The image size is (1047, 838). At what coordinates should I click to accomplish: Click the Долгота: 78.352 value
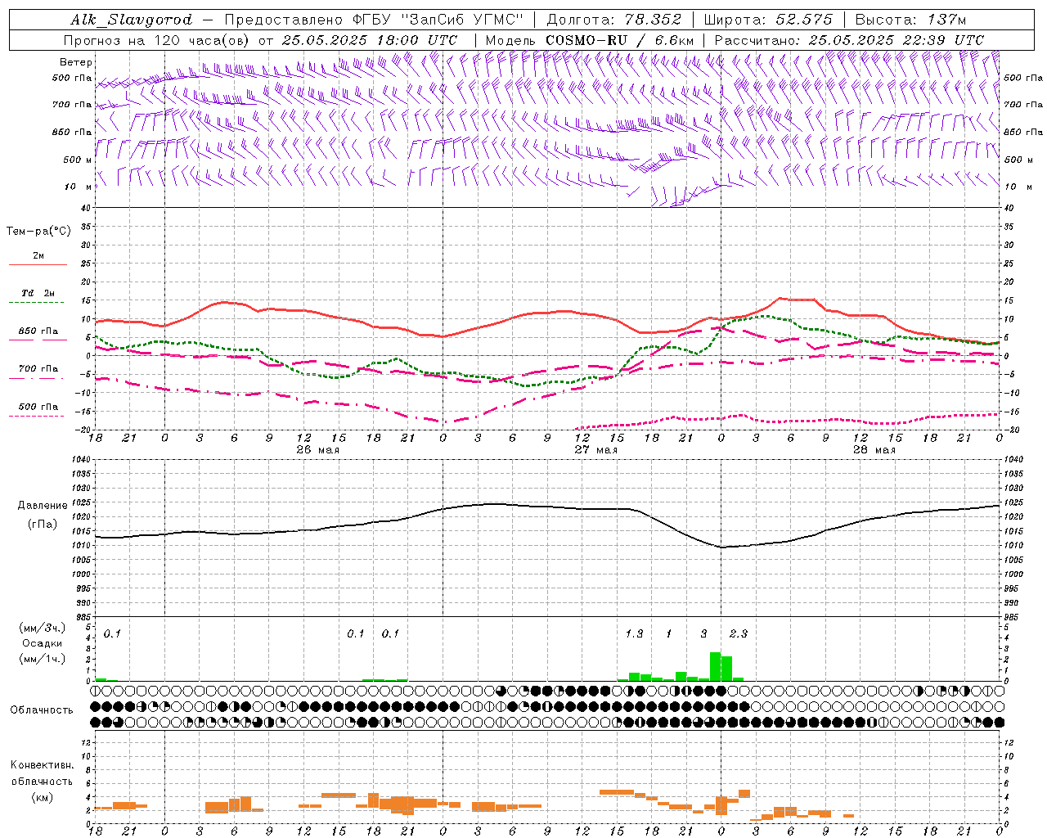pyautogui.click(x=613, y=20)
